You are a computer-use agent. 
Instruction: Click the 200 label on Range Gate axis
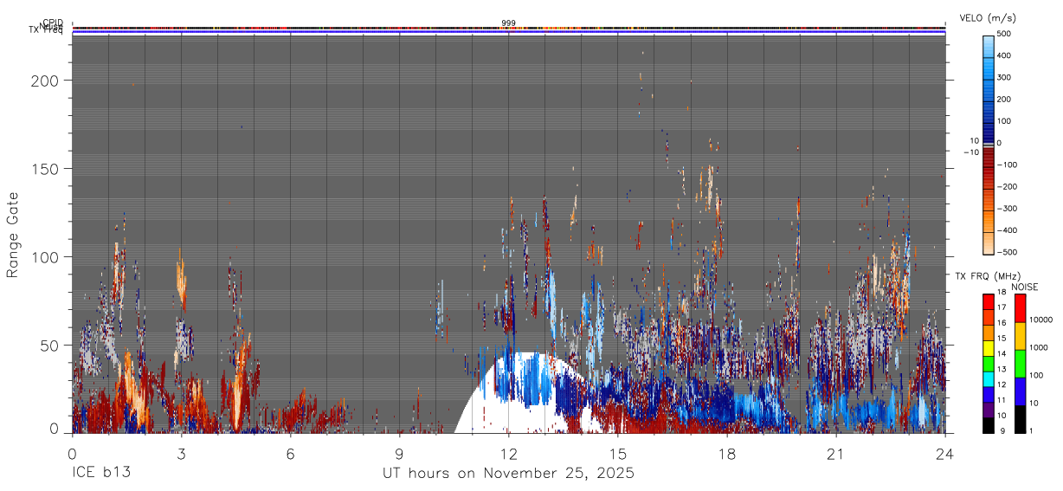coord(47,80)
